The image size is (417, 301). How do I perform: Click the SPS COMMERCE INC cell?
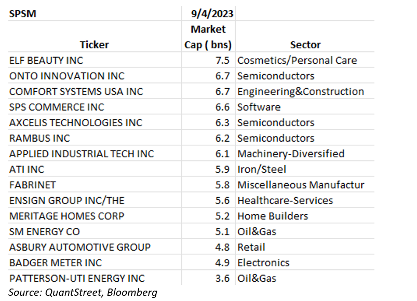(57, 107)
